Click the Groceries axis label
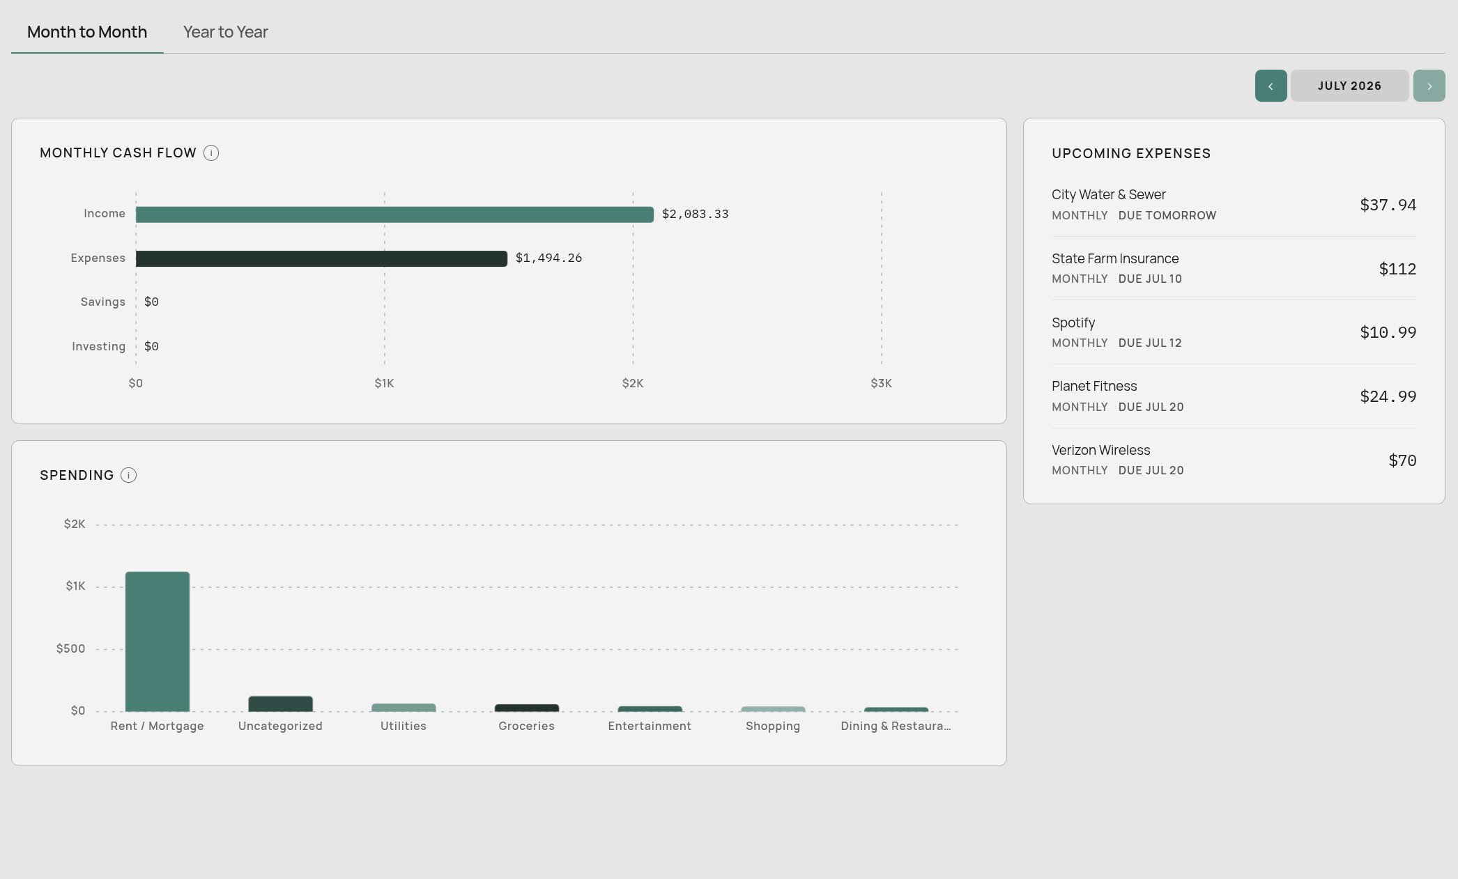The width and height of the screenshot is (1458, 879). (x=526, y=726)
